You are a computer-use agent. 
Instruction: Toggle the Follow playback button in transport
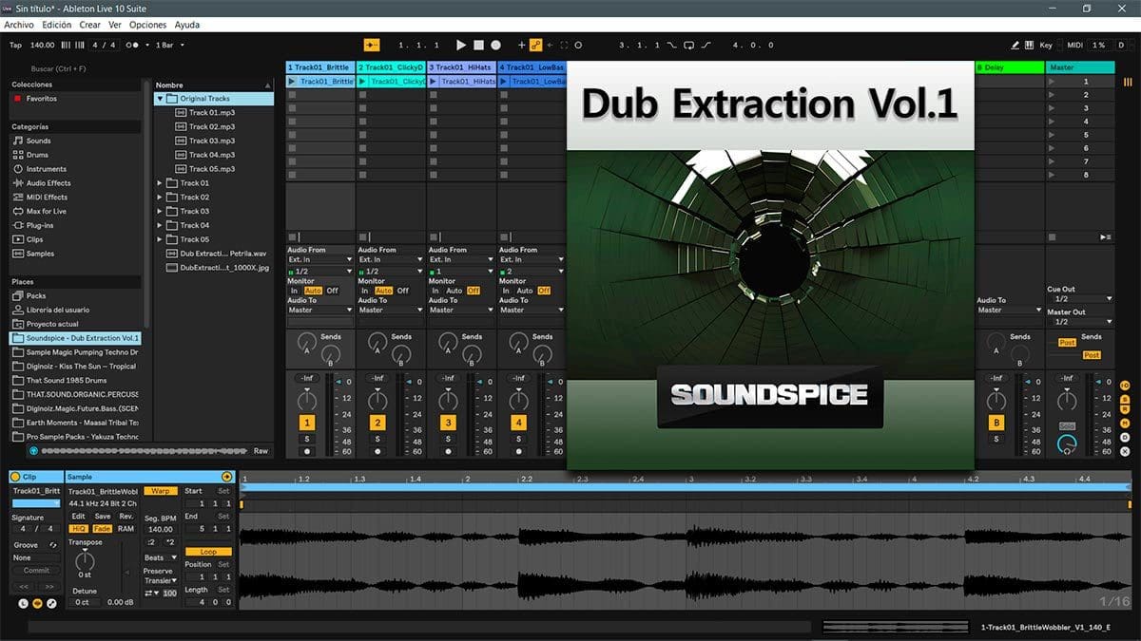coord(372,45)
